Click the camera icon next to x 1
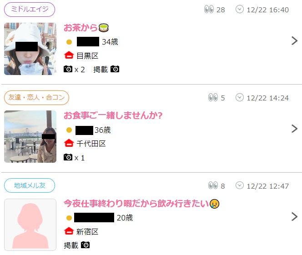Viewport: 302px width, 255px height. (68, 157)
